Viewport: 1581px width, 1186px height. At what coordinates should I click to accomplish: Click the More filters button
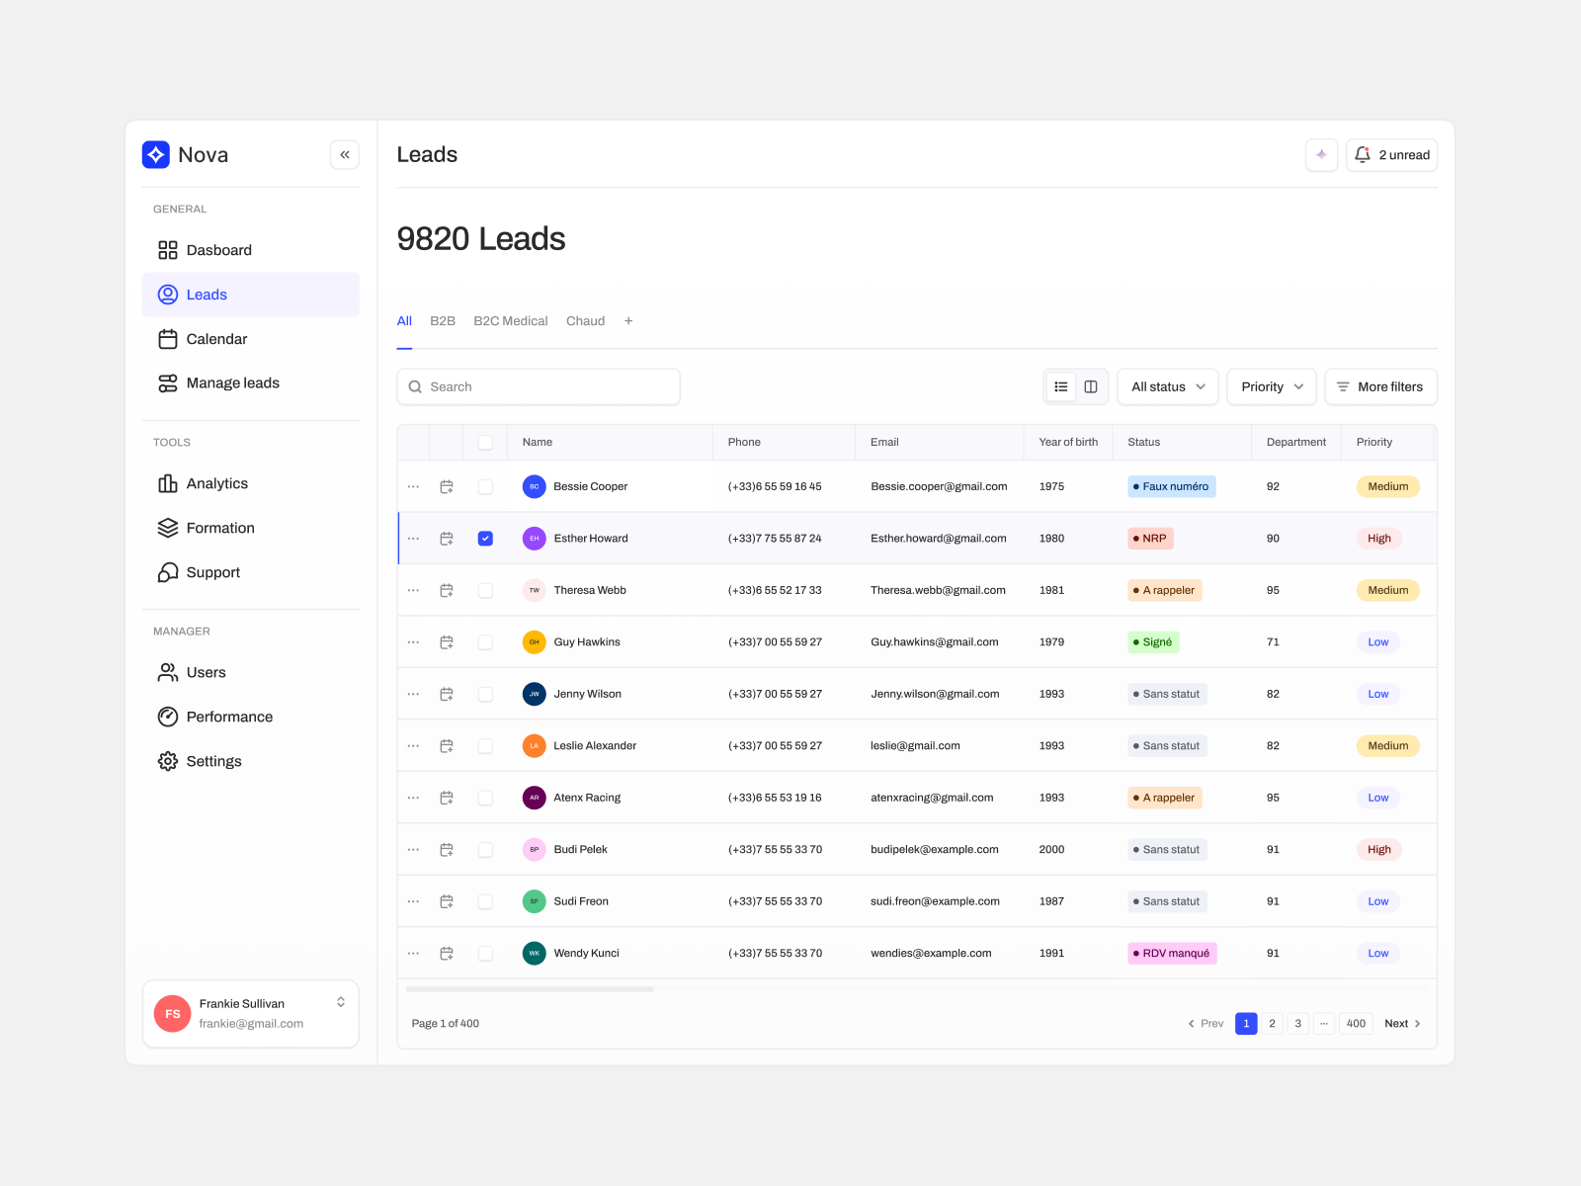(x=1380, y=387)
